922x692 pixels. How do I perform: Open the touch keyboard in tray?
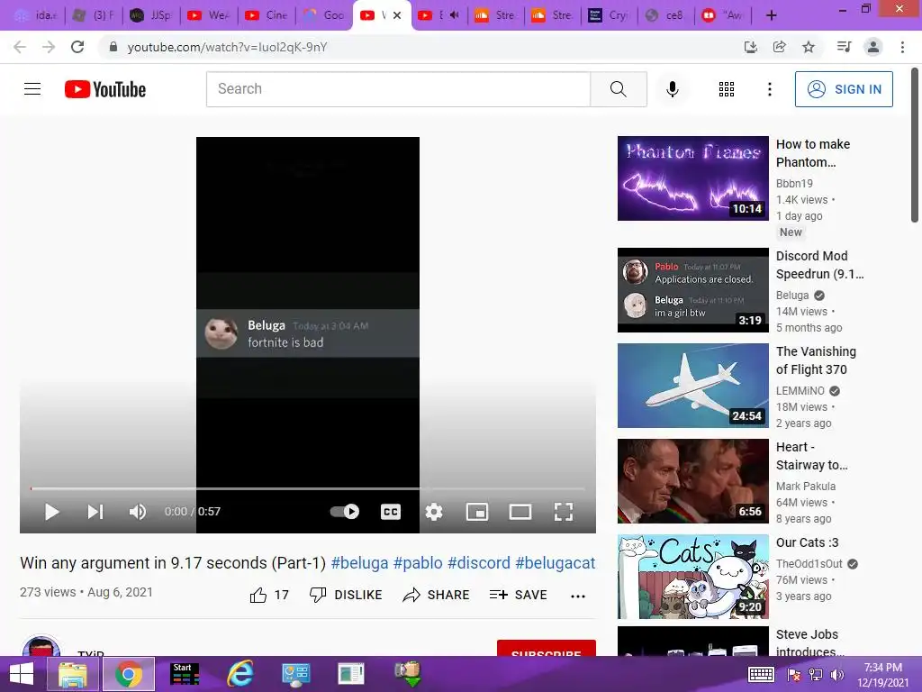tap(761, 674)
